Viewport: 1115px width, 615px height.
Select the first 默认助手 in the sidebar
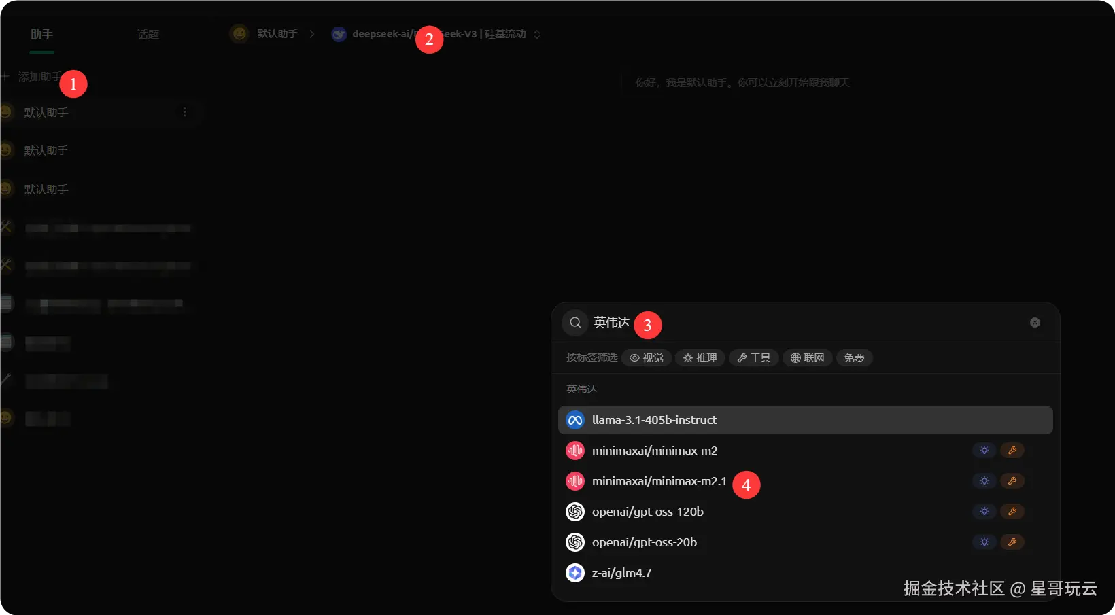(101, 112)
